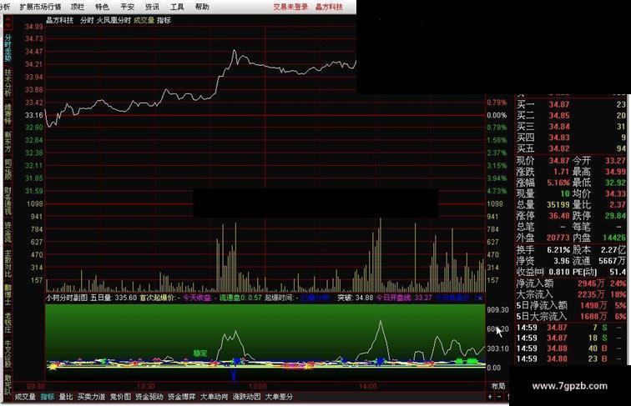Select the 技术分析 sidebar tab

(8, 83)
